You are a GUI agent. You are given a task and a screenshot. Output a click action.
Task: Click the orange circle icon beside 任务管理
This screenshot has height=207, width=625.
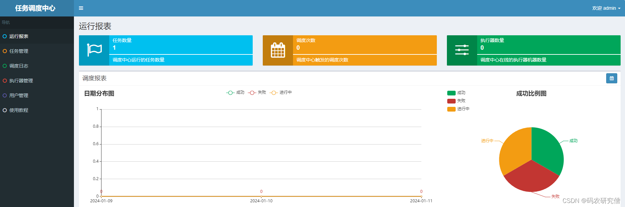pyautogui.click(x=5, y=51)
